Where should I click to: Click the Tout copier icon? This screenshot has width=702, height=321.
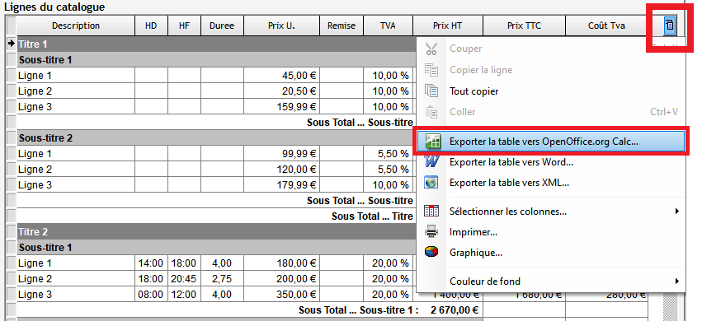coord(431,91)
